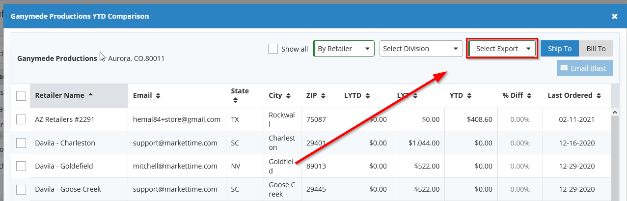
Task: Click the Ganymede Productions company name
Action: point(57,58)
